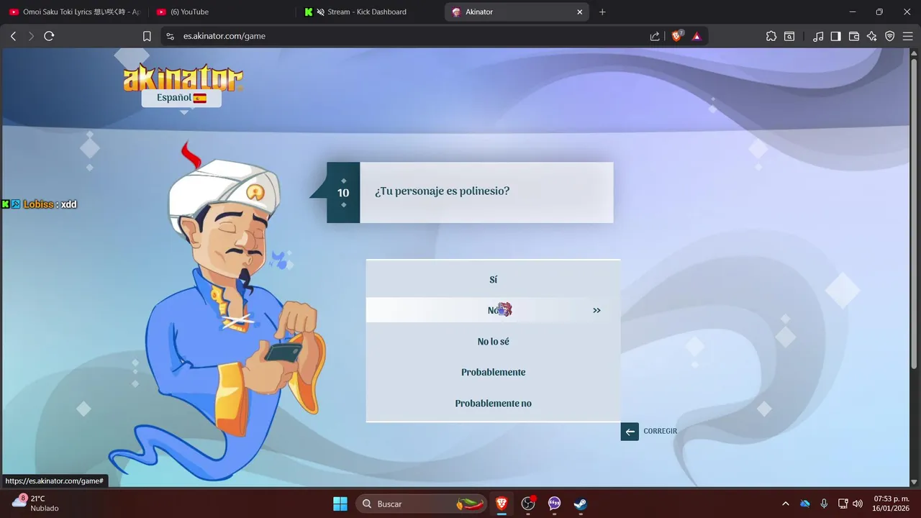
Task: Reload the Akinator page
Action: pyautogui.click(x=49, y=36)
